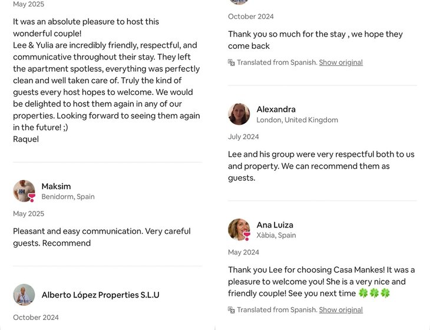This screenshot has width=430, height=330.
Task: Open Ana Luiza's profile photo
Action: (239, 229)
